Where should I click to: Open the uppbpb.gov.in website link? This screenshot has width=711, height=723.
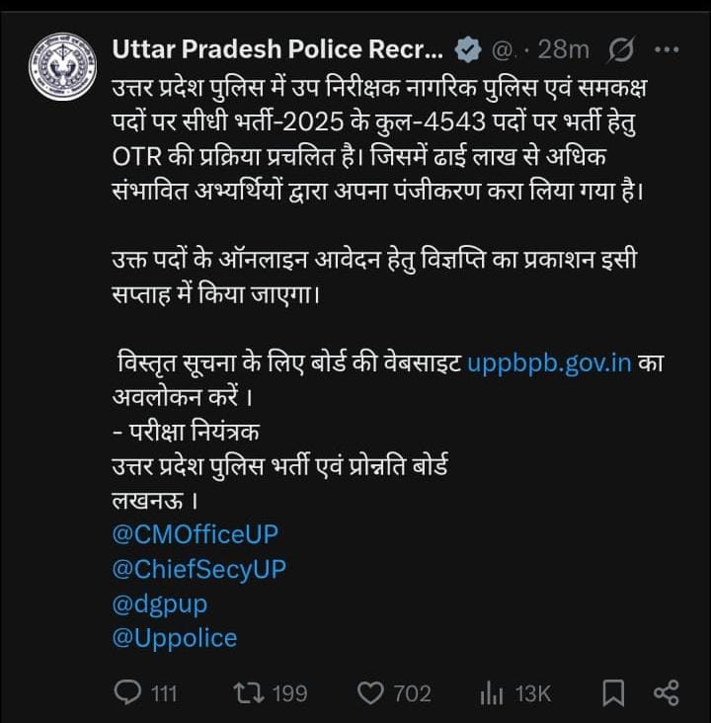click(549, 362)
